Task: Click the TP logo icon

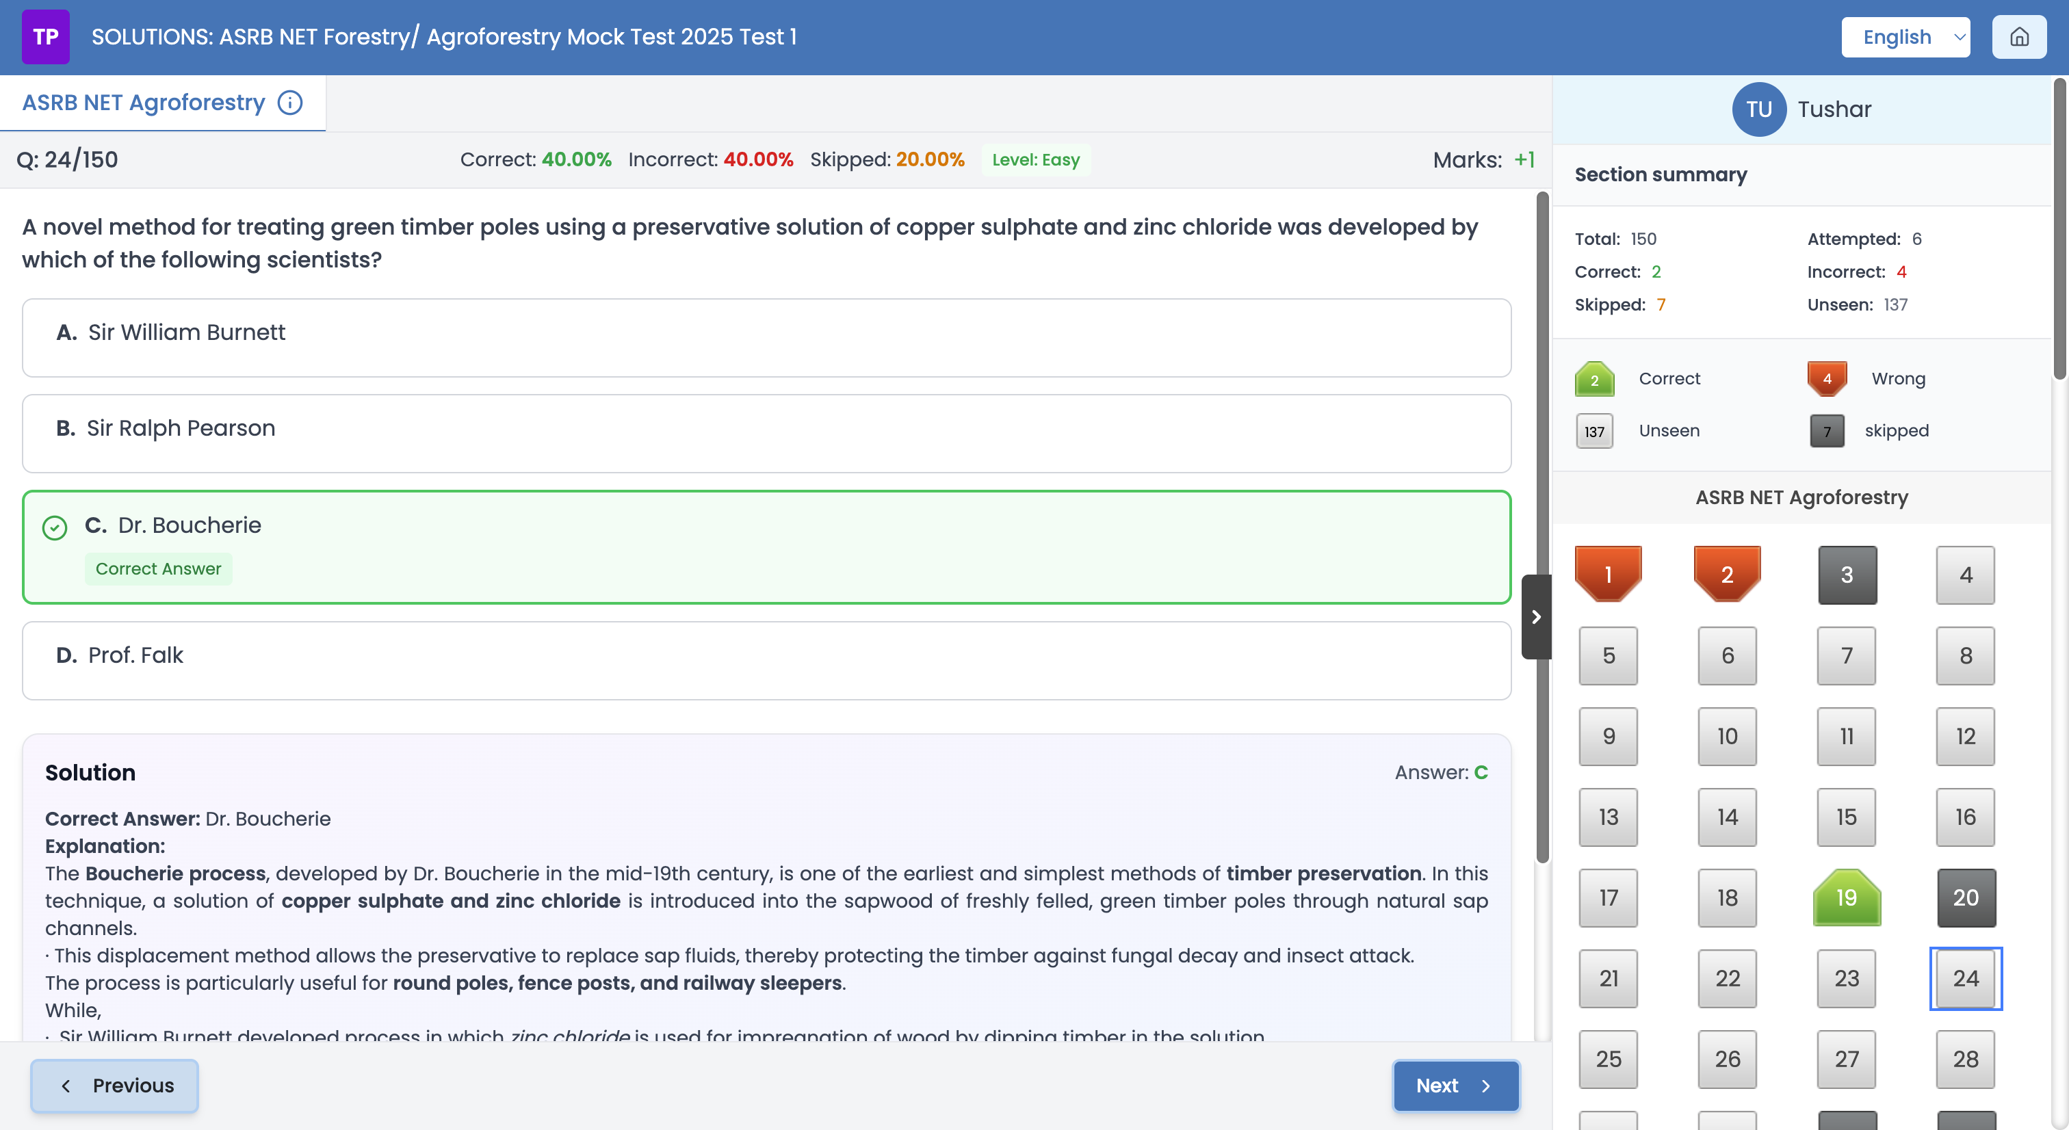Action: [46, 36]
